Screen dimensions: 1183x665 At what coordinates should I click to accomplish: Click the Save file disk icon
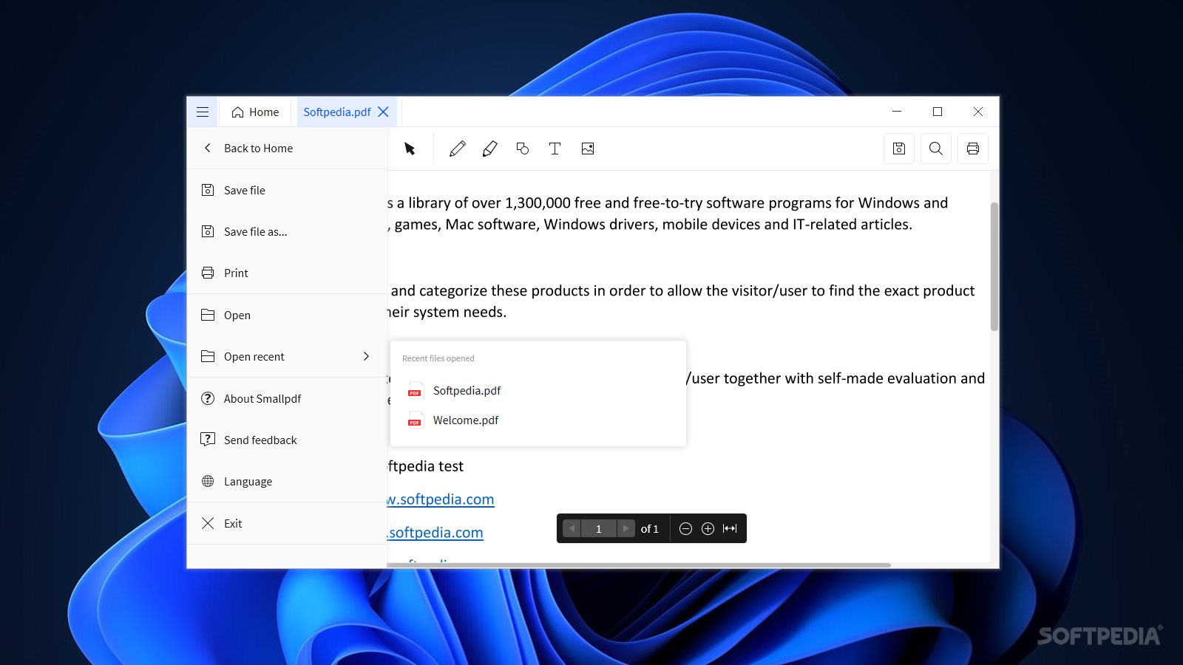coord(208,190)
